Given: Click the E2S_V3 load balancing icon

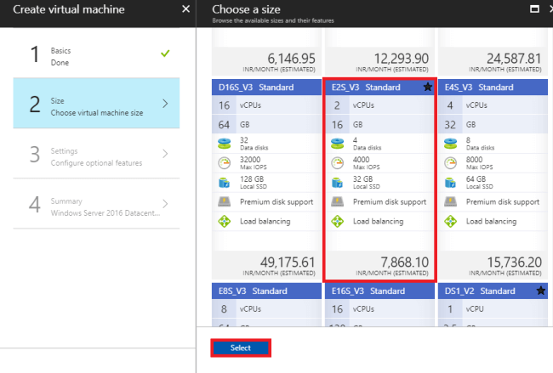Looking at the screenshot, I should (337, 222).
